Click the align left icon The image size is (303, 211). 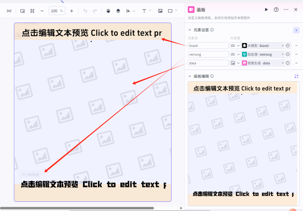point(128,11)
